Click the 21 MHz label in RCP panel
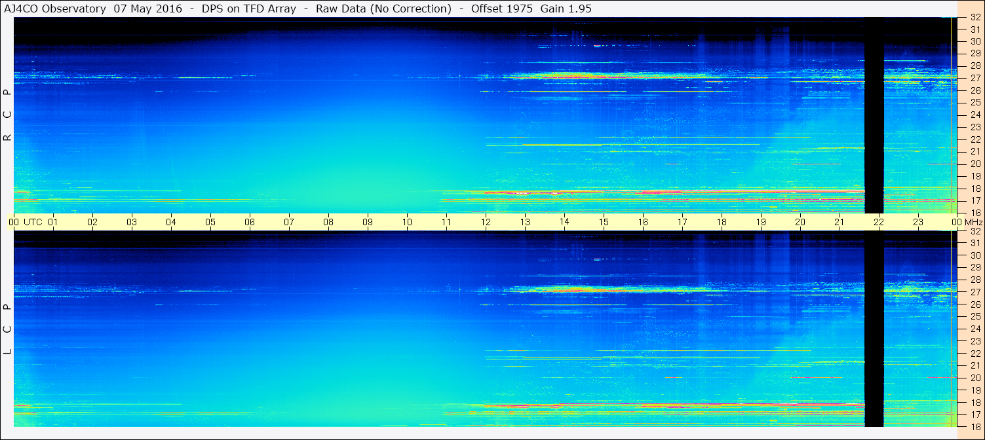This screenshot has height=440, width=985. click(975, 151)
